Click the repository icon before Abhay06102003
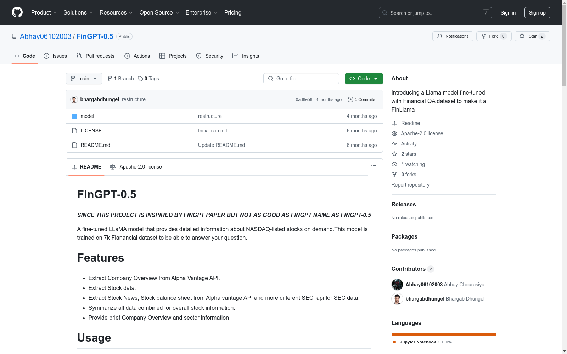The image size is (567, 354). click(14, 36)
